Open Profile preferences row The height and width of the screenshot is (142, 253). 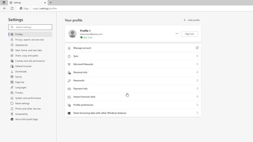pyautogui.click(x=133, y=105)
